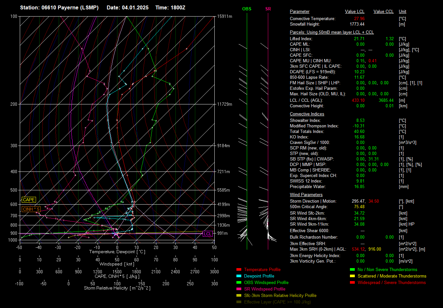Click the Total Totals Index value 40.60
This screenshot has height=308, width=443.
359,132
